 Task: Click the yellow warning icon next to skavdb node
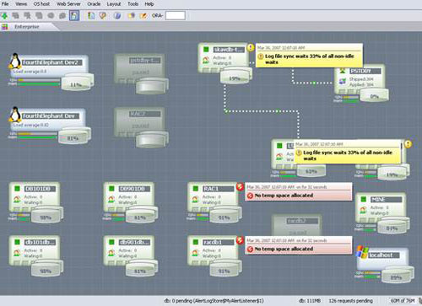[251, 48]
